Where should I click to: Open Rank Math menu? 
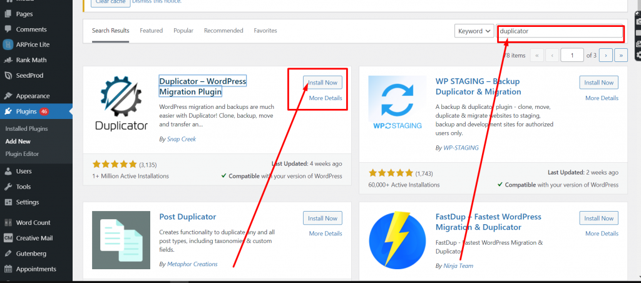[31, 60]
